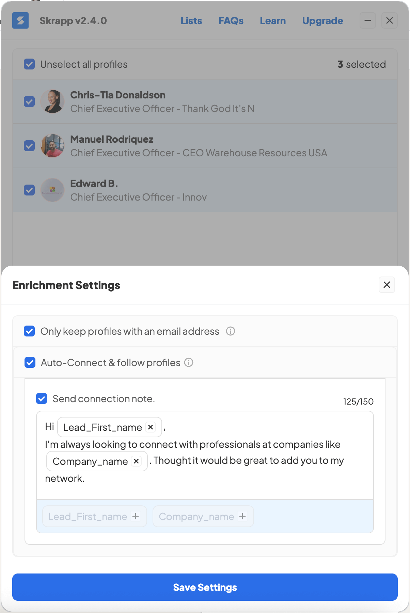
Task: Click the Upgrade link
Action: [322, 21]
